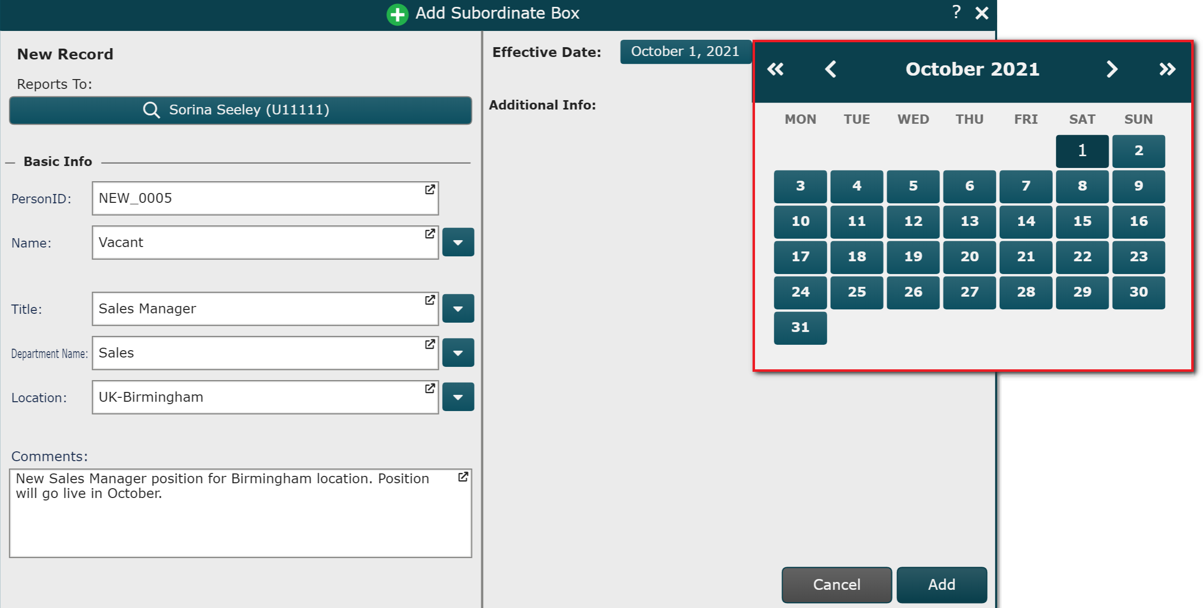
Task: Select October 2 in calendar
Action: click(1139, 151)
